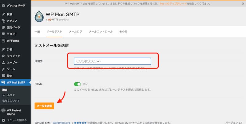
Task: Click the Dashboard gauge icon in sidebar
Action: tap(3, 6)
